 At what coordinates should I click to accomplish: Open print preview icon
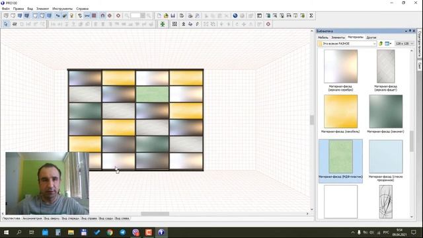pyautogui.click(x=197, y=16)
